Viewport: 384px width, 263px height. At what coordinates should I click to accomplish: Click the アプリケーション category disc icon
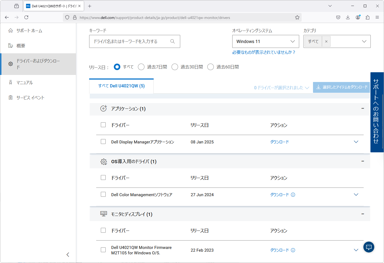[x=104, y=108]
